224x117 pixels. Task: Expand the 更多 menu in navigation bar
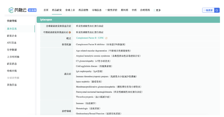point(157,10)
